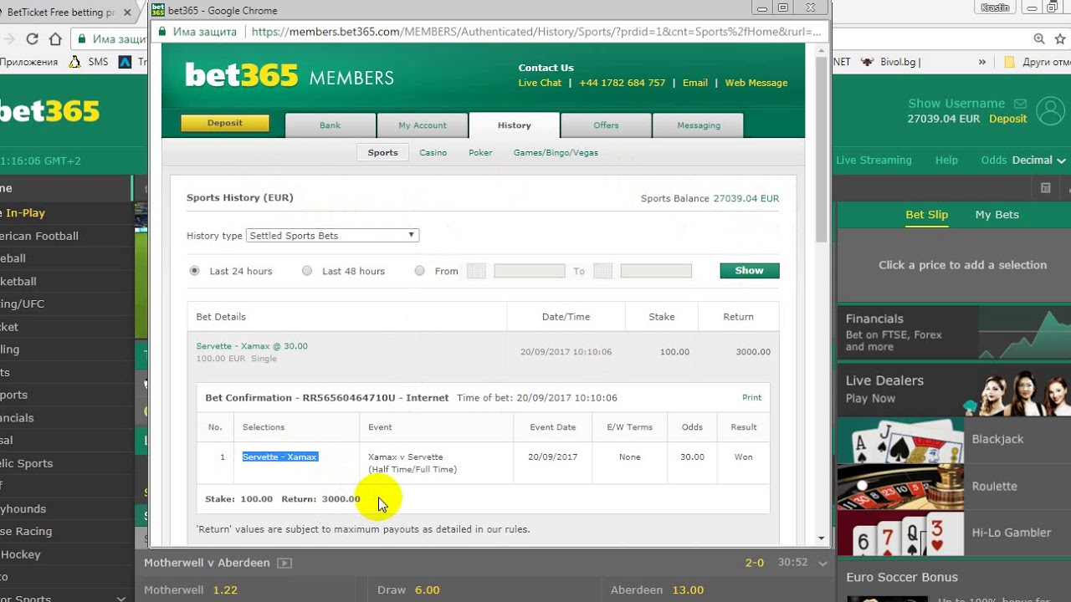
Task: Open the Hi-Lo Gambler game thumbnail
Action: (900, 533)
